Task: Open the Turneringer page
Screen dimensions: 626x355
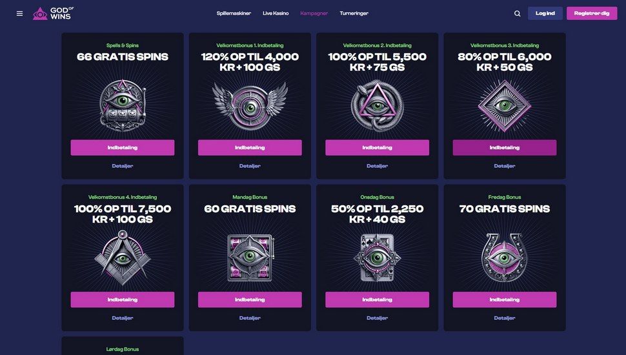Action: pyautogui.click(x=354, y=14)
